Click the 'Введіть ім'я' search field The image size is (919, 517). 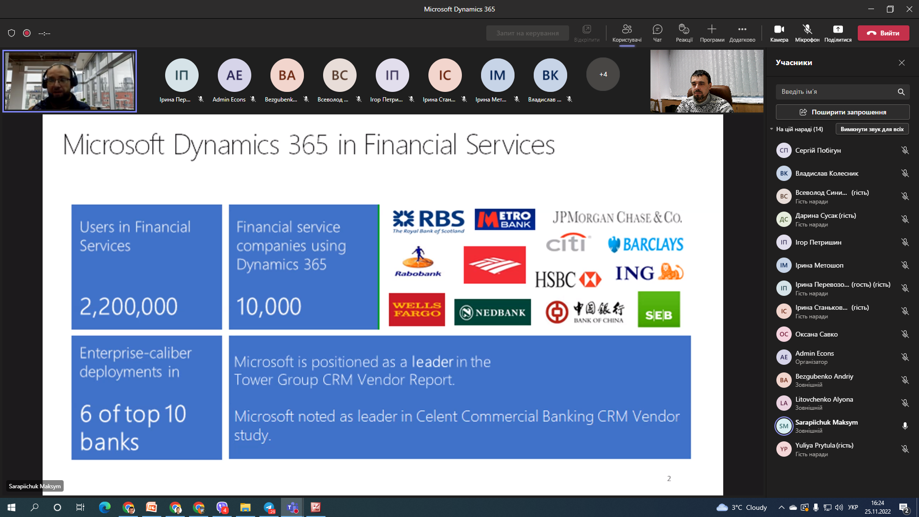(835, 92)
